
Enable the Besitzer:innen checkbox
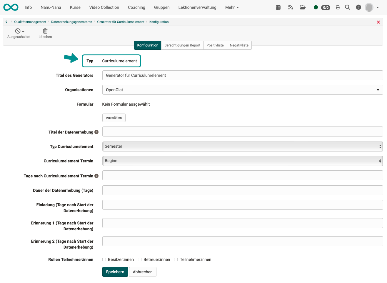(x=104, y=259)
